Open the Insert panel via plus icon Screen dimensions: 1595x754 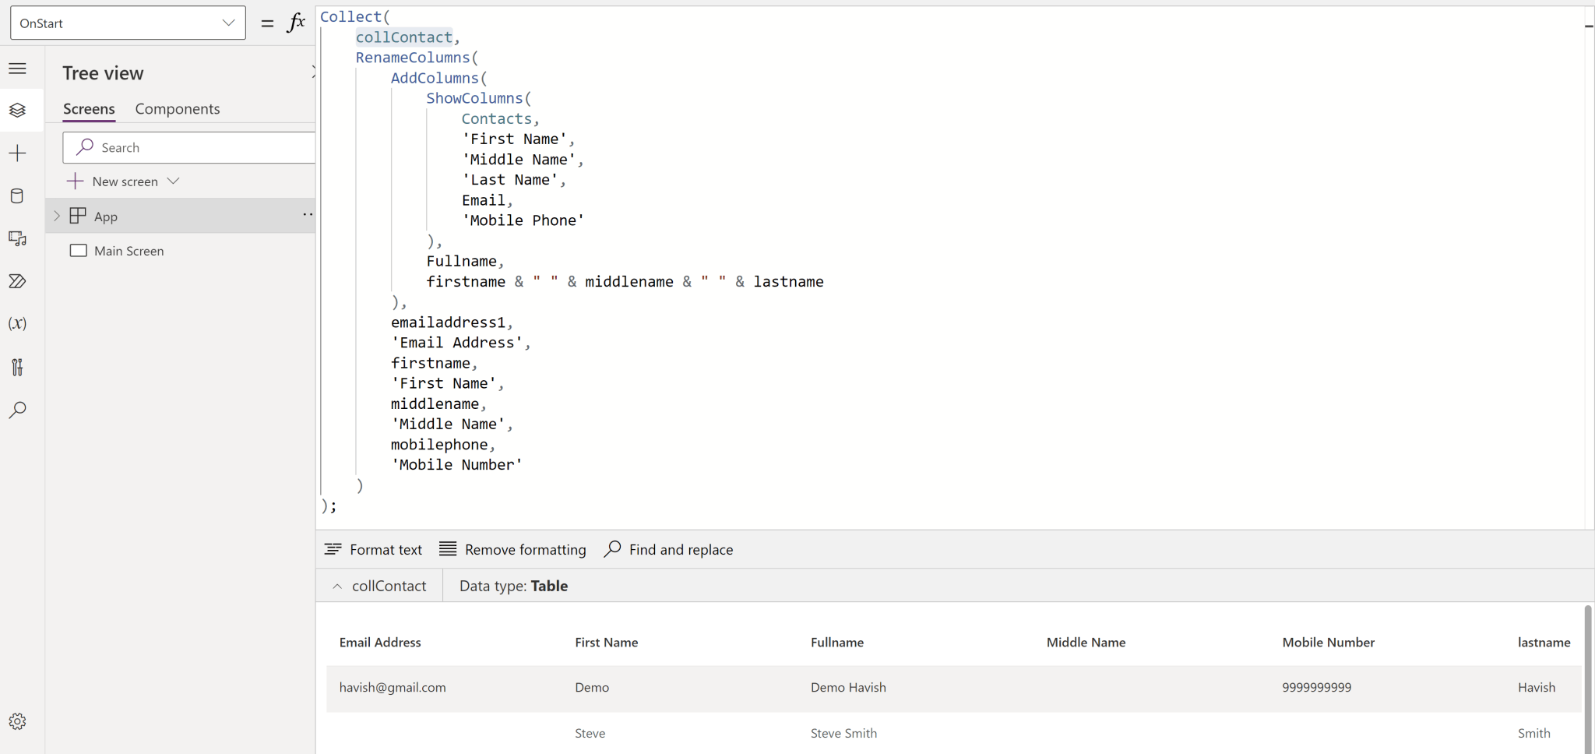17,153
